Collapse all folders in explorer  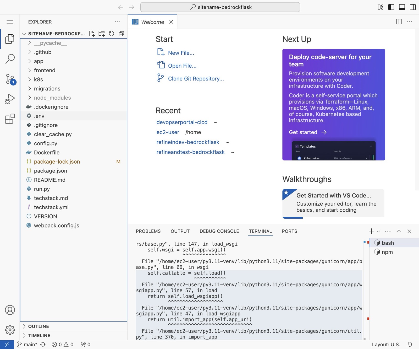[x=122, y=34]
